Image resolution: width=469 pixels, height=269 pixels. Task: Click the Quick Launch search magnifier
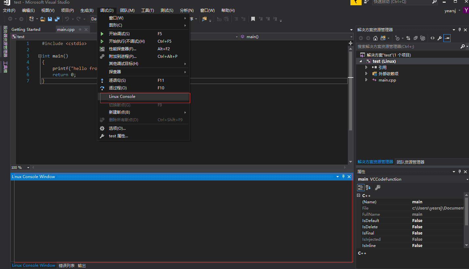click(435, 2)
